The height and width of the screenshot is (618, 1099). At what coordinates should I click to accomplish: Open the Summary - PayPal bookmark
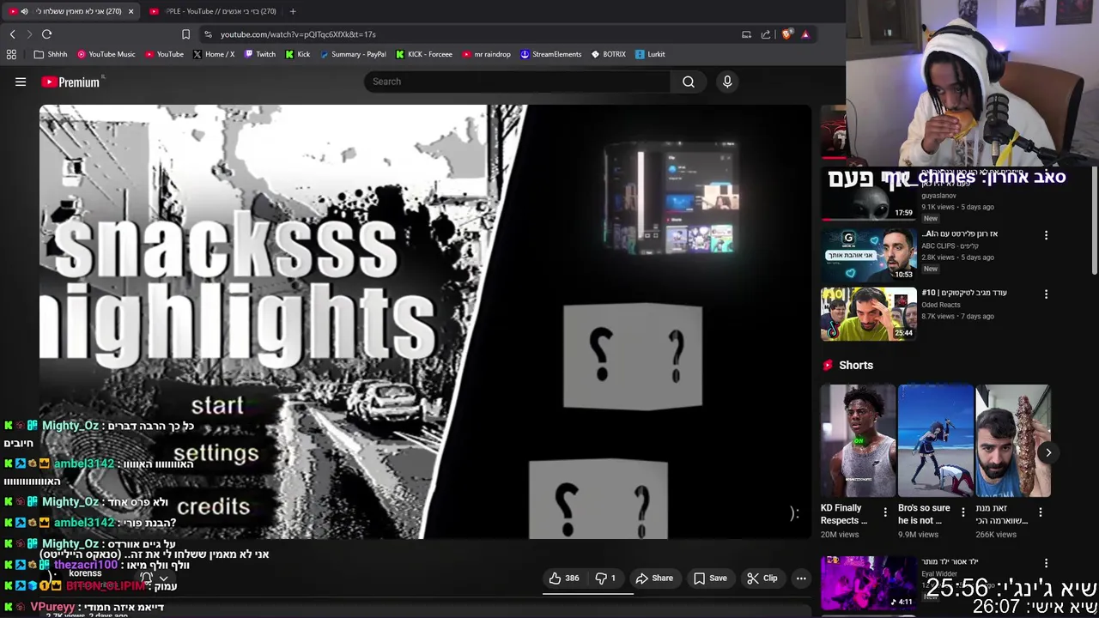coord(353,54)
